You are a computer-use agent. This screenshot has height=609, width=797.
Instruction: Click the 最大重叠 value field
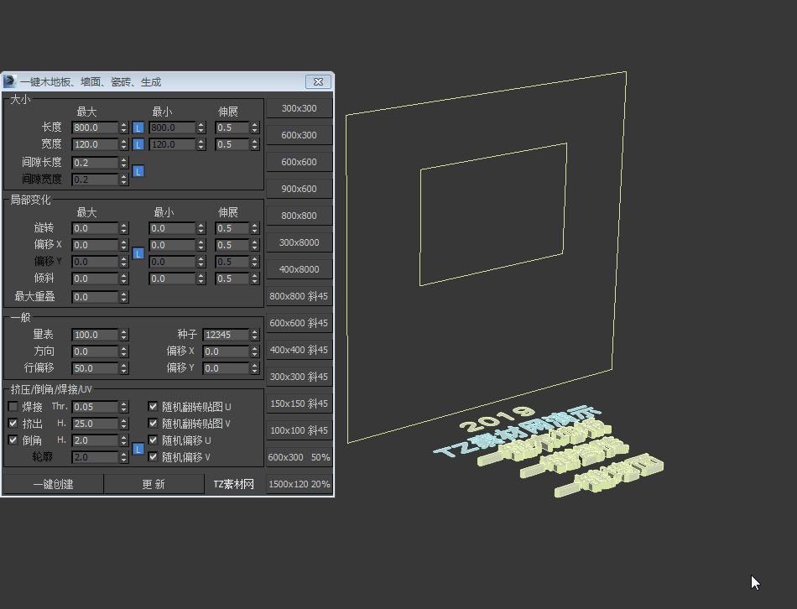(x=95, y=297)
